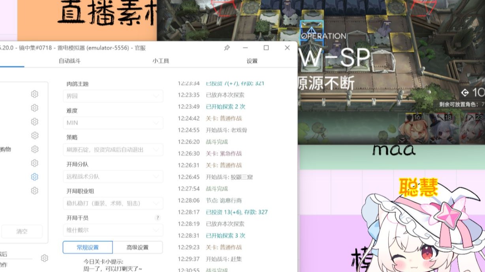Viewport: 485px width, 272px height.
Task: Open the 开局职业组 dropdown showing 稳扎稳打
Action: pyautogui.click(x=113, y=203)
